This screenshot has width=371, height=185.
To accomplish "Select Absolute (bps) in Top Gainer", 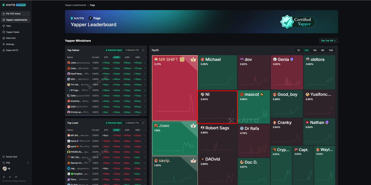I will (x=114, y=50).
